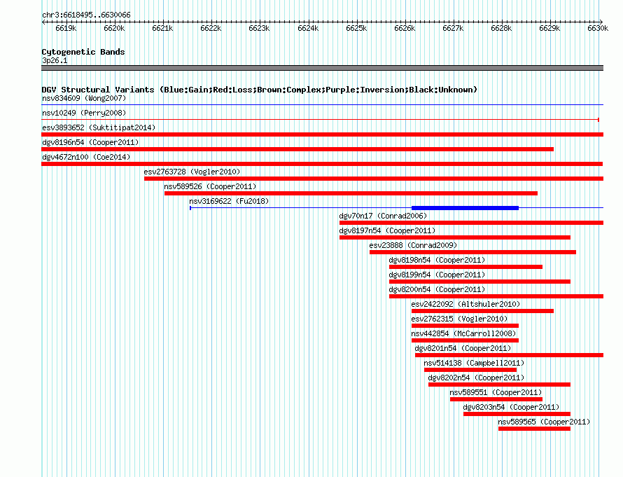Click the 6622k ruler tick label
The width and height of the screenshot is (623, 477).
click(x=211, y=28)
